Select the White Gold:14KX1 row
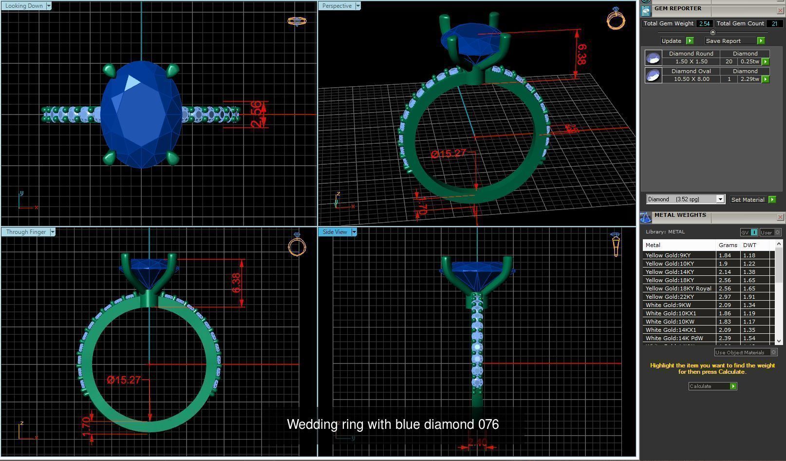The height and width of the screenshot is (461, 786). [x=709, y=330]
